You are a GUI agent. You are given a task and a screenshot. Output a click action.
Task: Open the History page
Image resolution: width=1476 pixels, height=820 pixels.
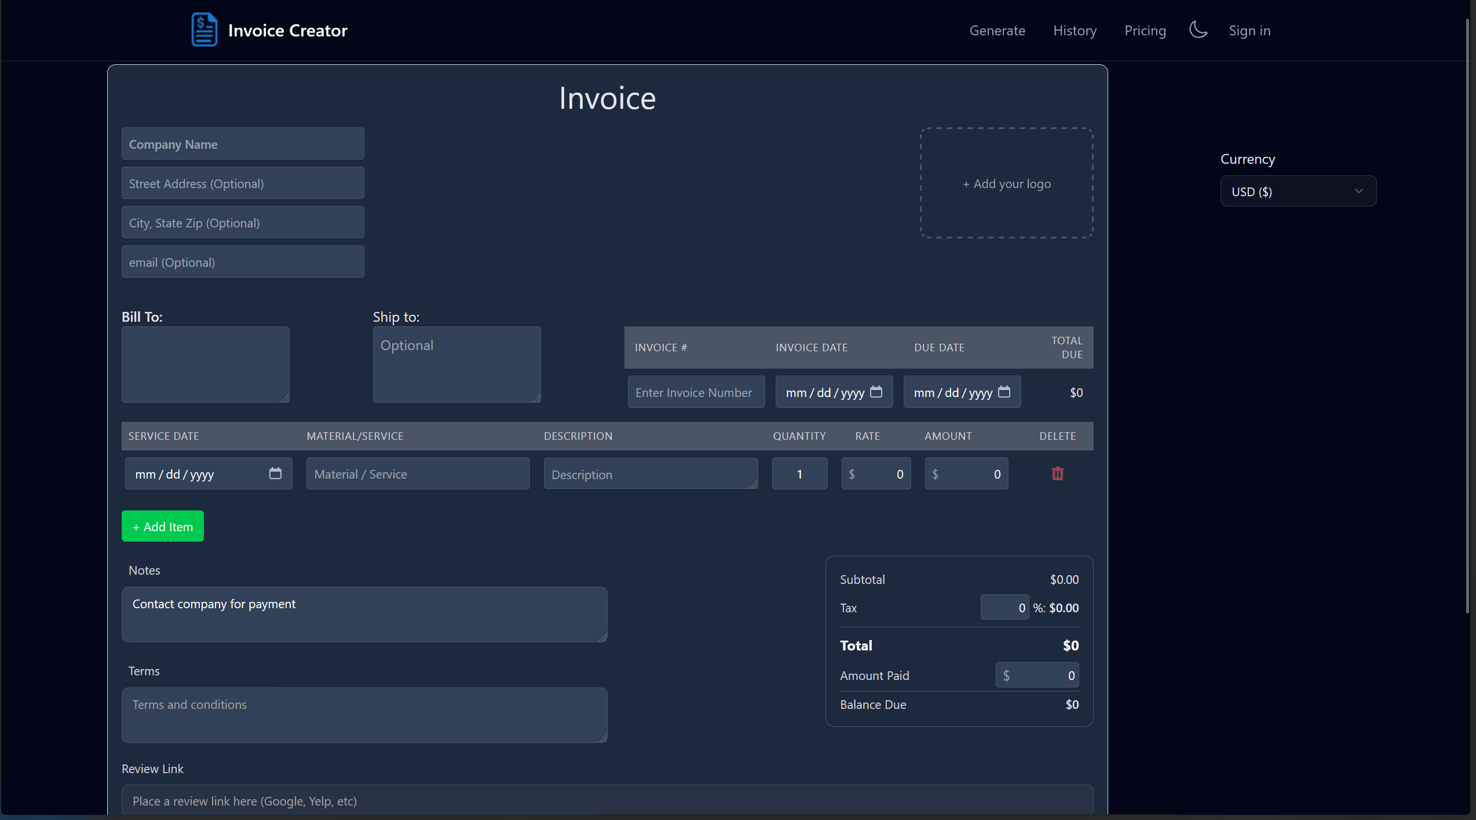pos(1075,30)
